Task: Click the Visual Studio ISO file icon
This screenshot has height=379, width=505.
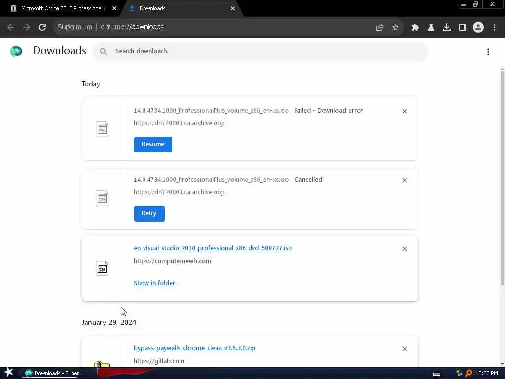Action: click(102, 268)
